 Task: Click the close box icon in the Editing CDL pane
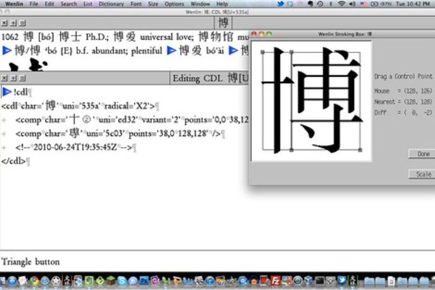[x=4, y=78]
